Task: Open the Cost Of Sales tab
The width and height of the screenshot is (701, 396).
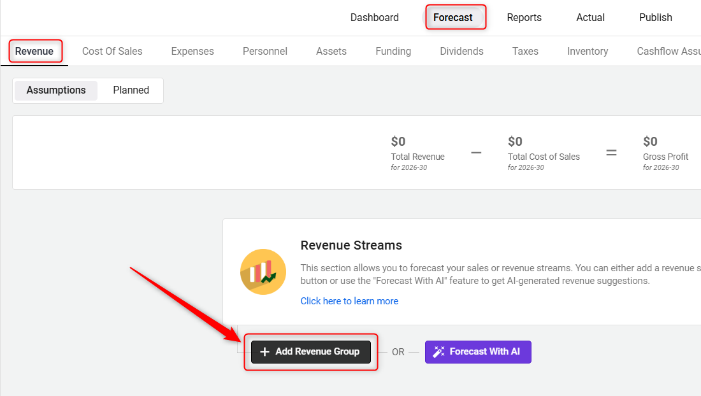Action: point(112,52)
